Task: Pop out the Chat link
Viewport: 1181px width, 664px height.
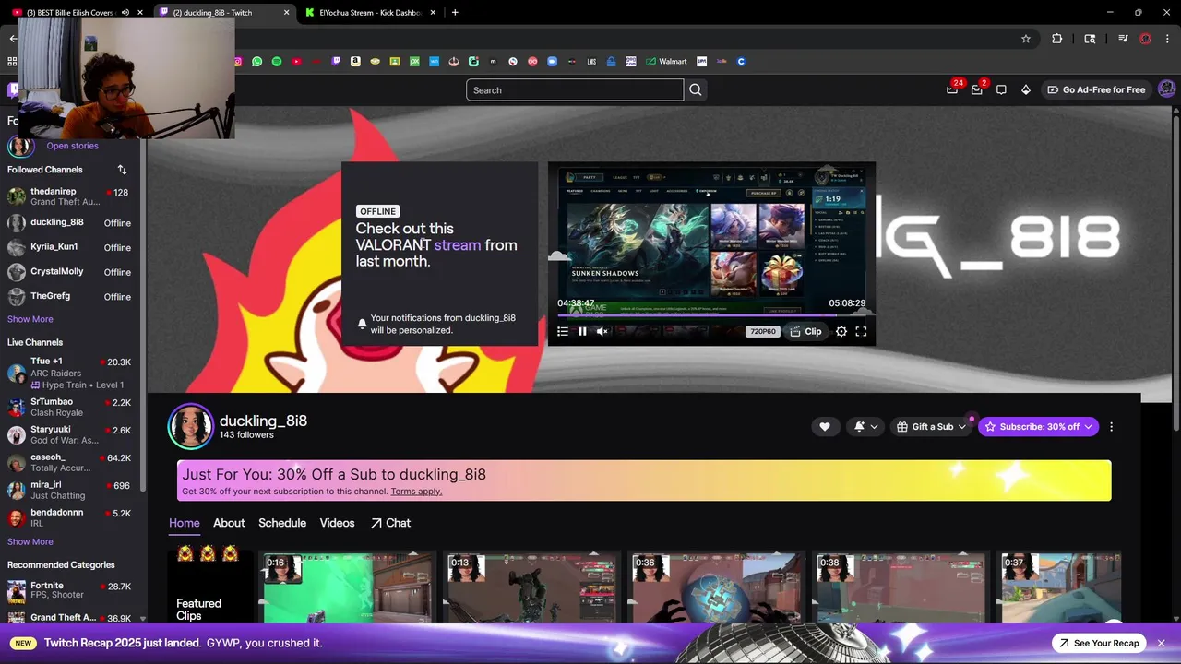Action: [x=391, y=523]
